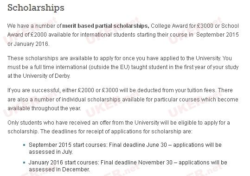Image resolution: width=250 pixels, height=176 pixels.
Task: Click the words 'individual scholarships'
Action: click(91, 100)
